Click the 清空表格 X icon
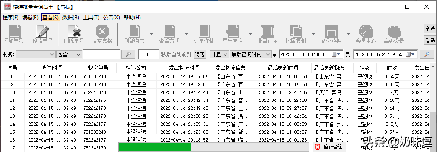Viewport: 437px width, 152px height. click(x=102, y=31)
